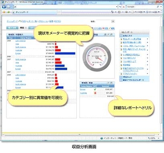The image size is (164, 153).
Task: Expand 最近アクセスしたレポート section
Action: point(121,80)
